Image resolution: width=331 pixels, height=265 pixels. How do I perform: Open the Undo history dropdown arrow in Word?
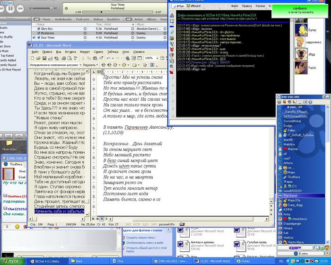(113, 58)
